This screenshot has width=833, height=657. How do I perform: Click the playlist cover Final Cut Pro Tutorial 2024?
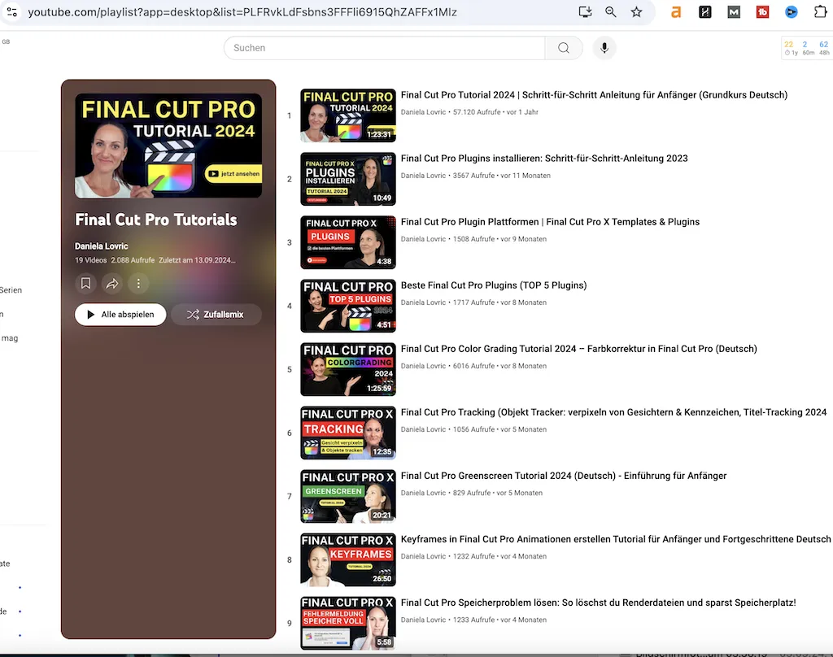pyautogui.click(x=168, y=146)
